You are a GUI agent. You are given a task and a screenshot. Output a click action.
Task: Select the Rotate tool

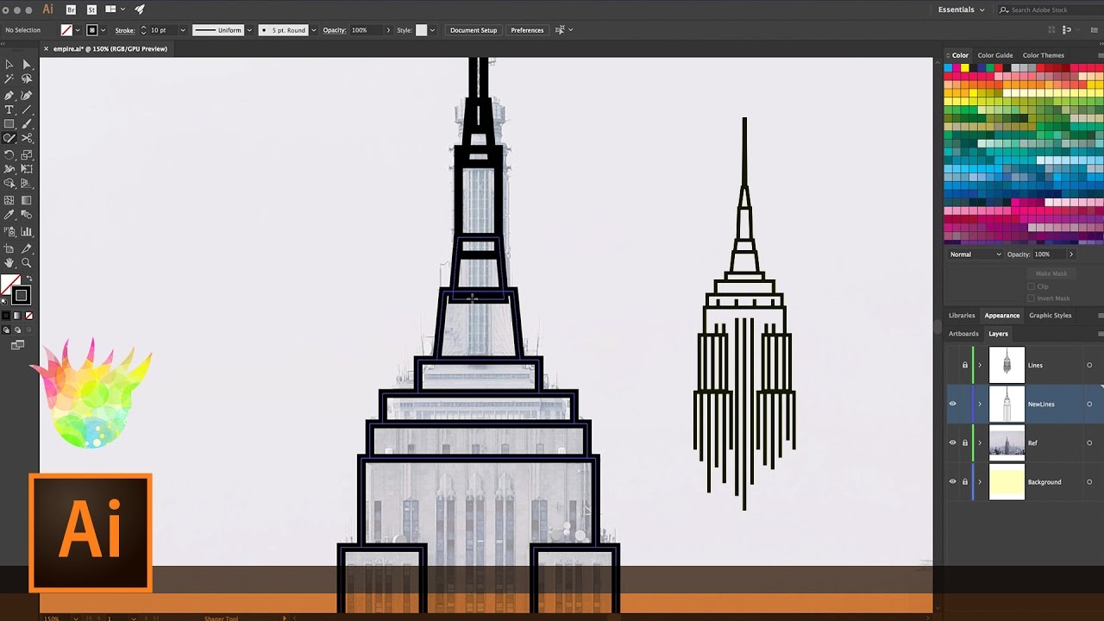point(9,155)
